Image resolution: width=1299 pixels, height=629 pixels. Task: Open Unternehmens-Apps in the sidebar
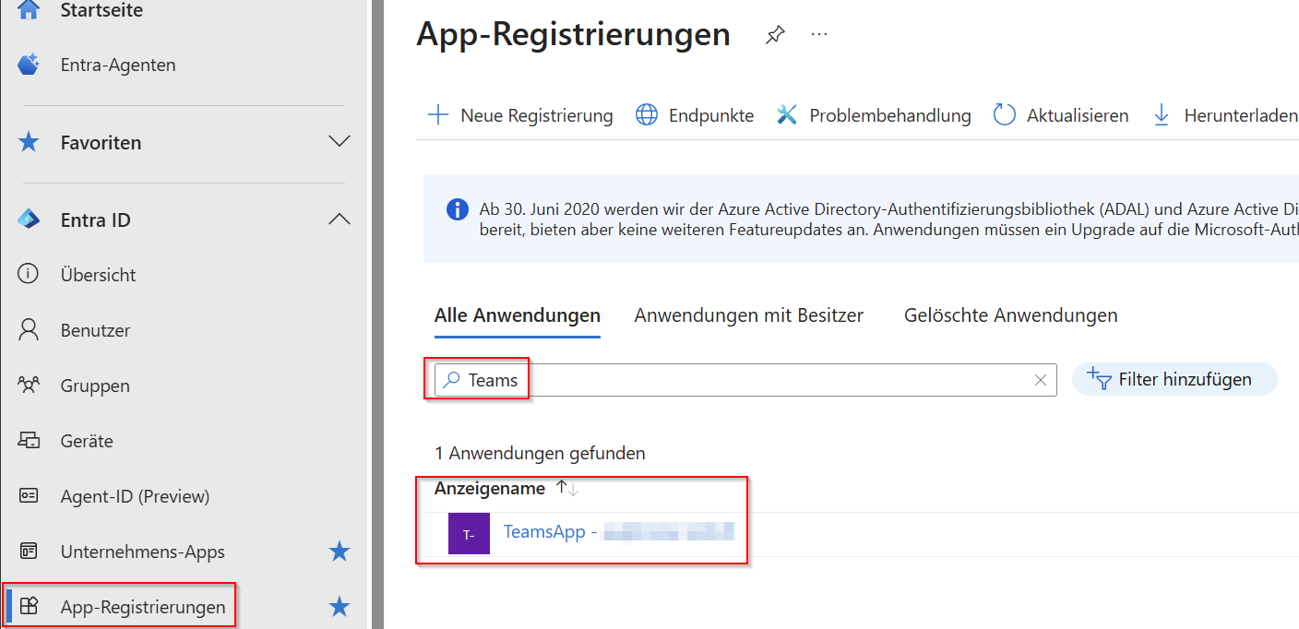click(143, 552)
